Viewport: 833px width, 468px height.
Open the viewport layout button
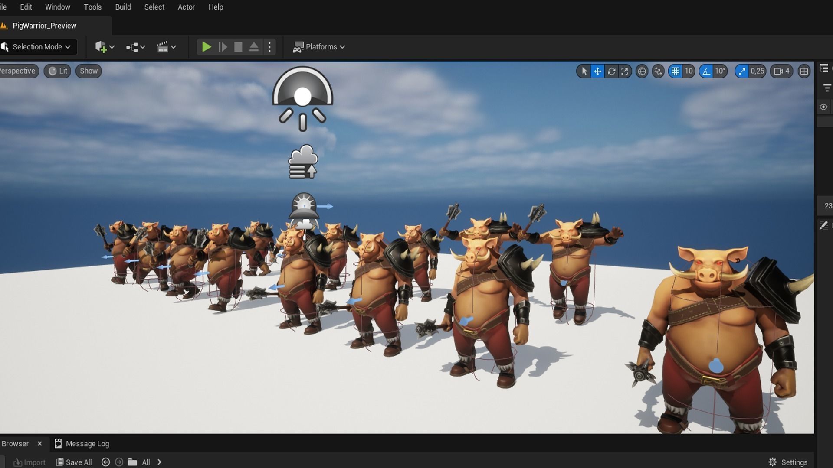pos(804,71)
